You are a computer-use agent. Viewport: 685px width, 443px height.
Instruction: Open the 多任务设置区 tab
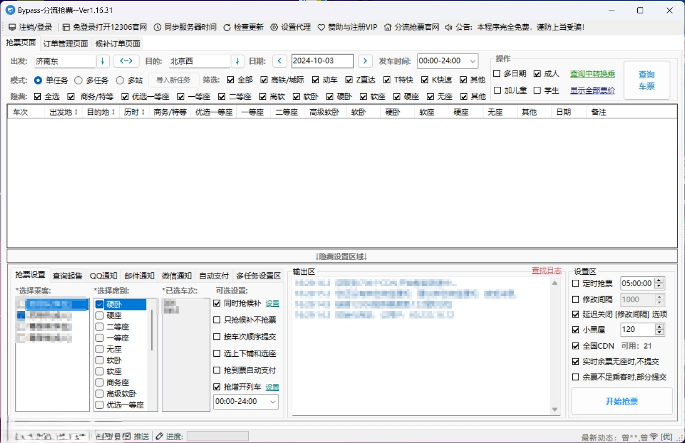(x=259, y=276)
